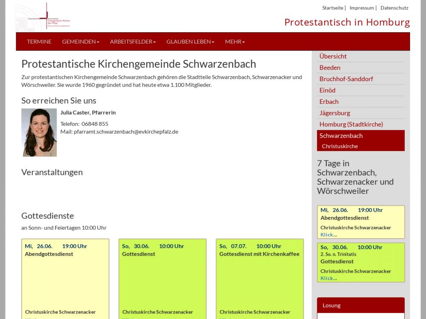Image resolution: width=426 pixels, height=319 pixels.
Task: Select the Christuskirche sub-item under Schwarzenbach
Action: tap(340, 146)
